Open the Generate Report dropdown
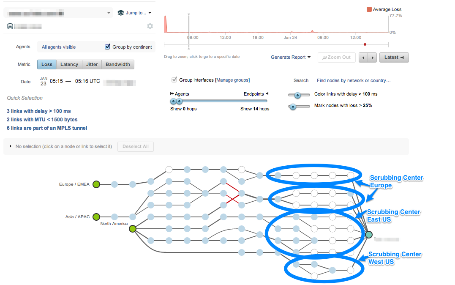 290,58
